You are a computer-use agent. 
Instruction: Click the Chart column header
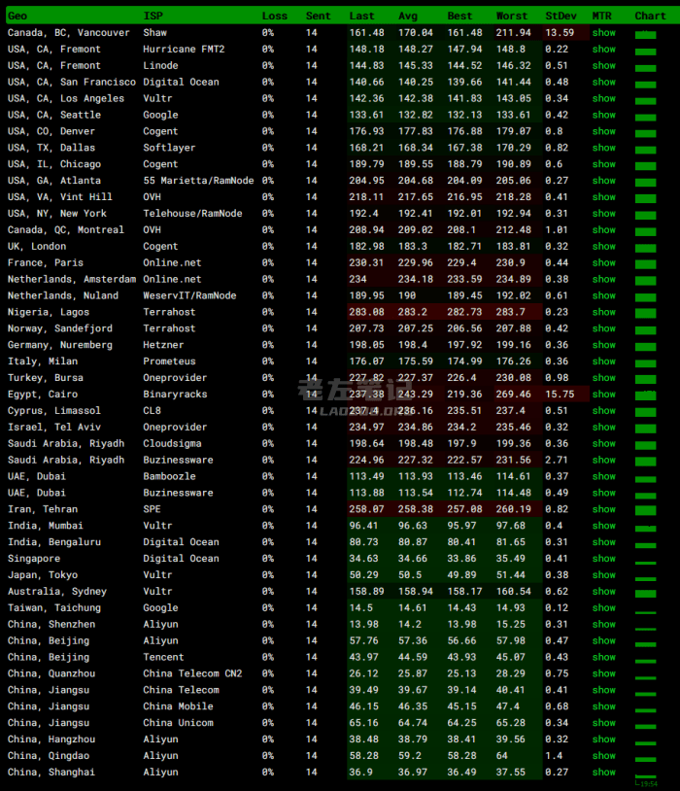tap(650, 17)
